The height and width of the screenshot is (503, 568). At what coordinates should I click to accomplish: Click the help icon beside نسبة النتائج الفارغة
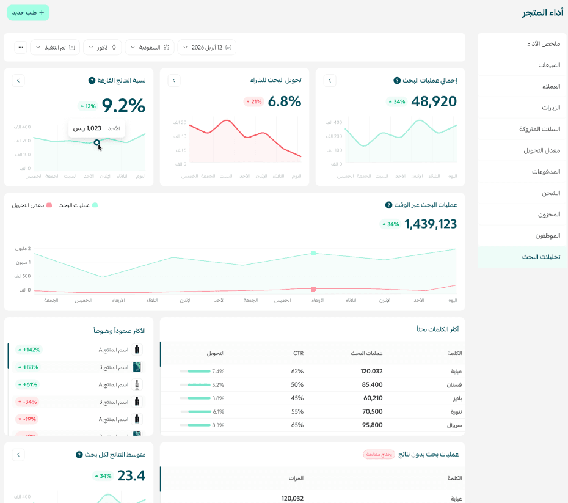coord(92,81)
